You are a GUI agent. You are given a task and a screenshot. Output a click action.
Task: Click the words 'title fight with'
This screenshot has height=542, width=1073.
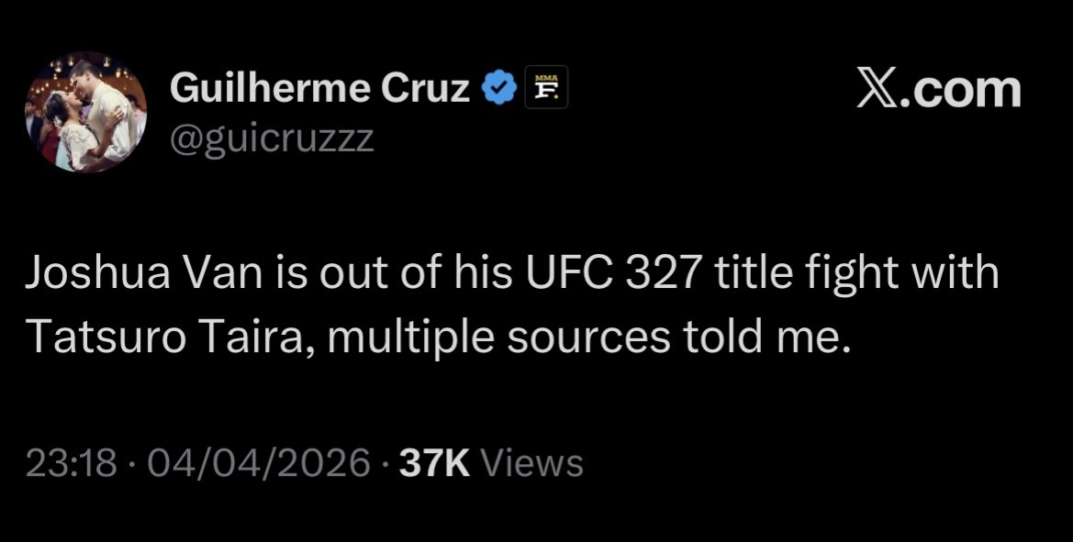click(x=856, y=272)
